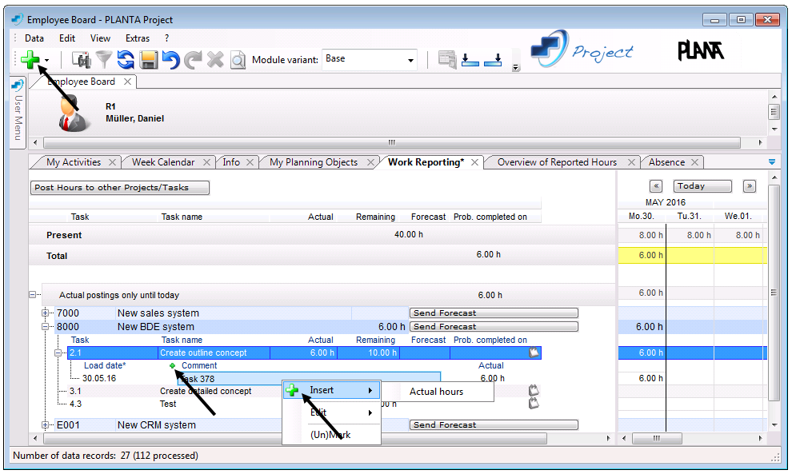Click Send Forecast for project E001
This screenshot has width=792, height=474.
point(494,425)
